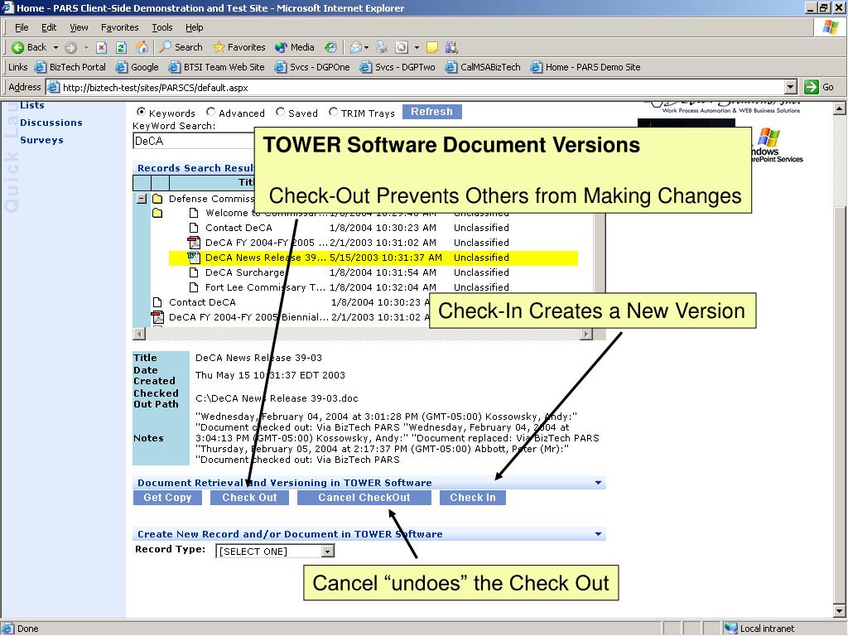Open the File menu
The width and height of the screenshot is (848, 636).
coord(22,27)
